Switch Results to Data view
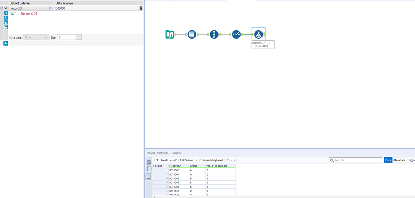415x198 pixels. tap(388, 160)
